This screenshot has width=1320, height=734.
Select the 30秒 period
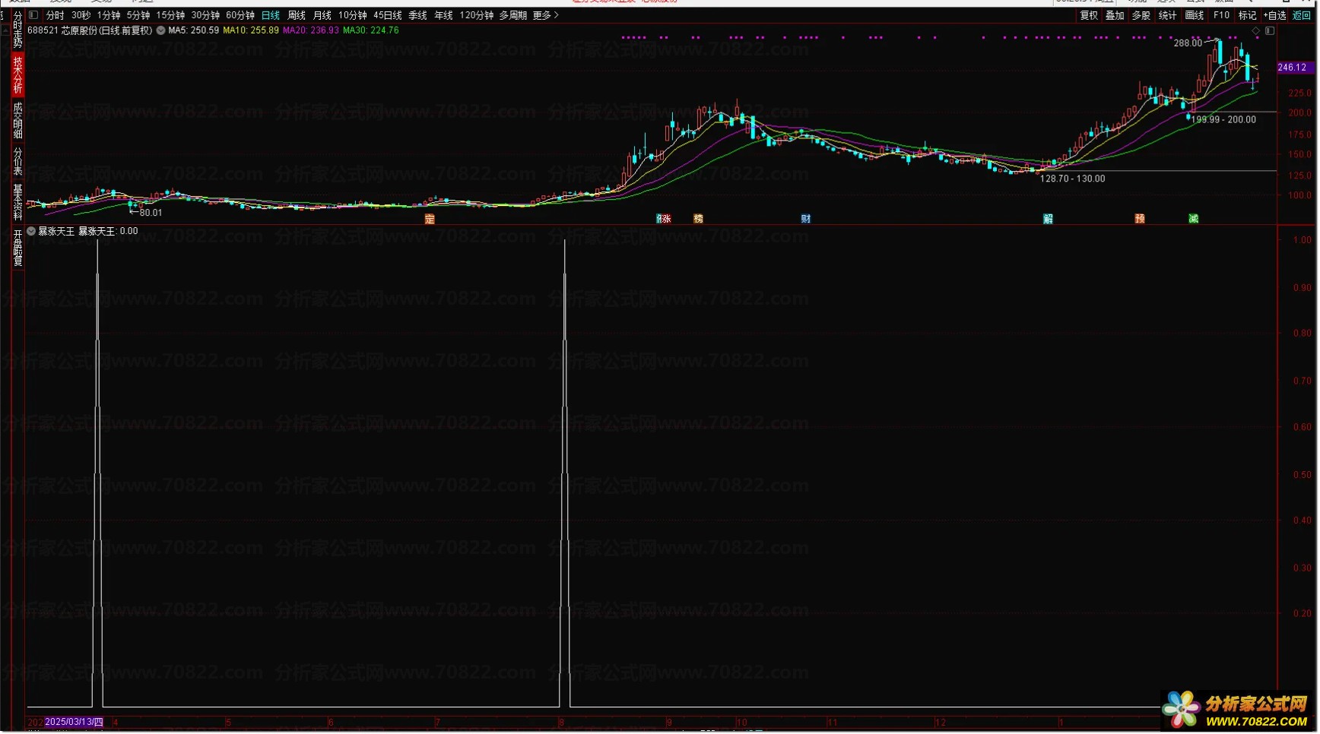(81, 15)
